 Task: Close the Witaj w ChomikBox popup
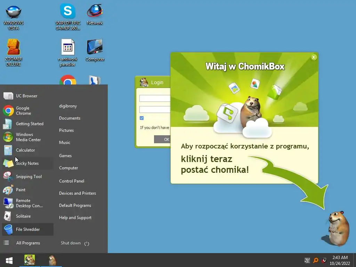pos(314,57)
